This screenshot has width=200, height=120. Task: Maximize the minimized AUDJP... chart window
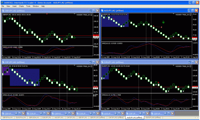119,113
